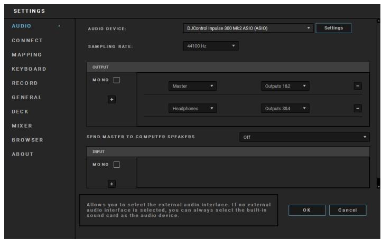Remove the Master output row
Image resolution: width=382 pixels, height=239 pixels.
click(357, 86)
